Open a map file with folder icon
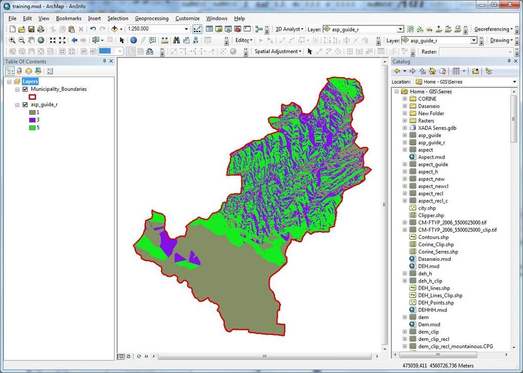The width and height of the screenshot is (523, 373). click(x=21, y=29)
